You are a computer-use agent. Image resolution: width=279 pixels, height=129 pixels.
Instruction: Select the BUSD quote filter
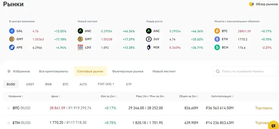pos(11,84)
